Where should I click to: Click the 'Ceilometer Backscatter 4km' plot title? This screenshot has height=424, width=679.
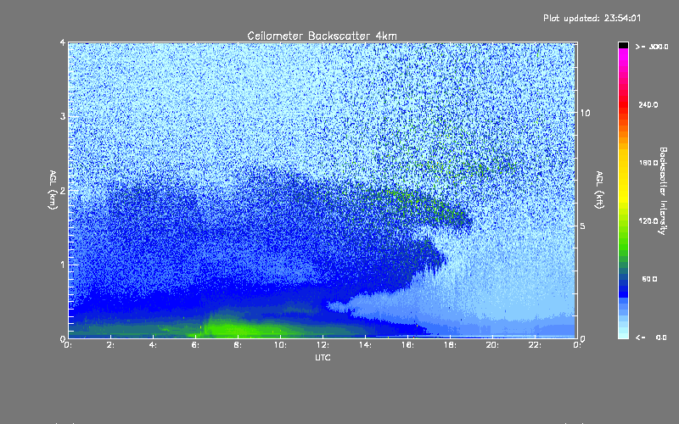pyautogui.click(x=322, y=36)
